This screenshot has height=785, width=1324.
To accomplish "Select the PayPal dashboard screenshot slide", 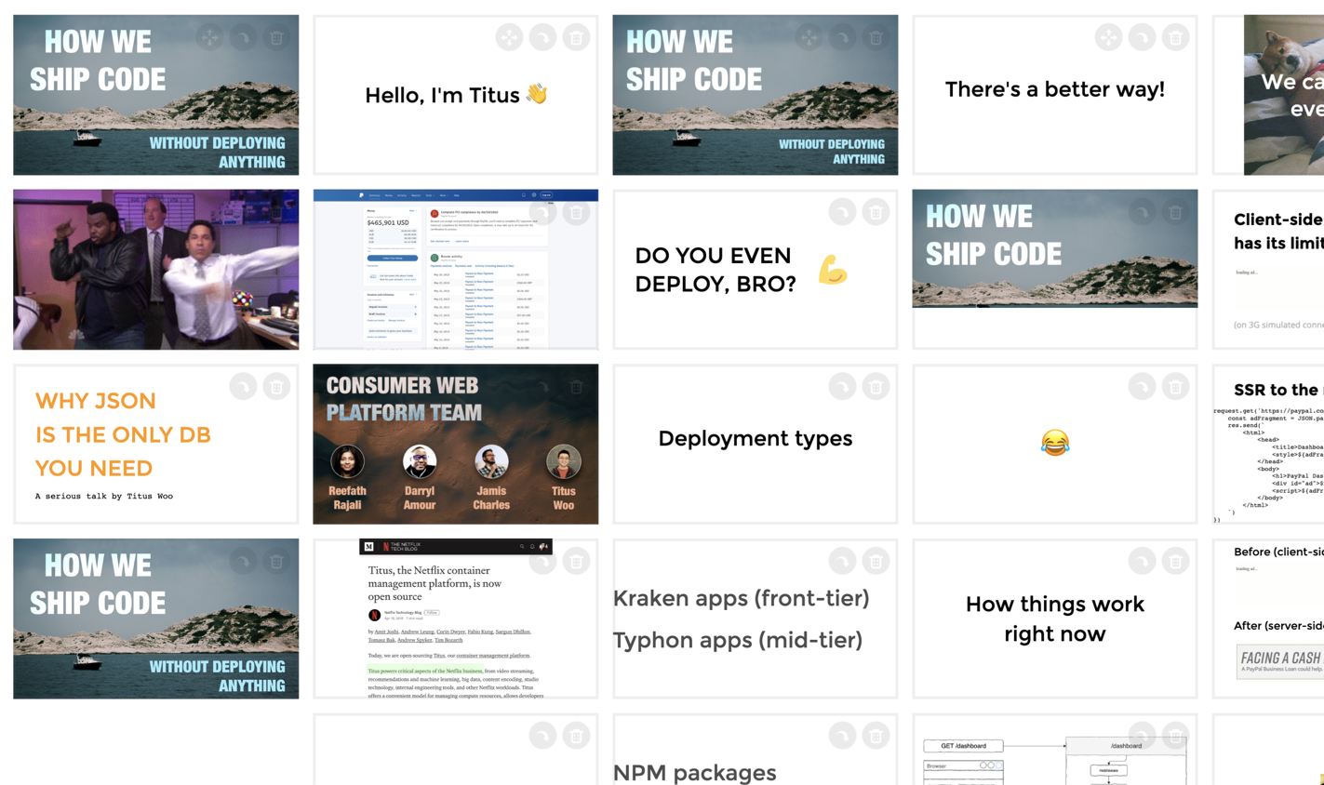I will click(456, 270).
